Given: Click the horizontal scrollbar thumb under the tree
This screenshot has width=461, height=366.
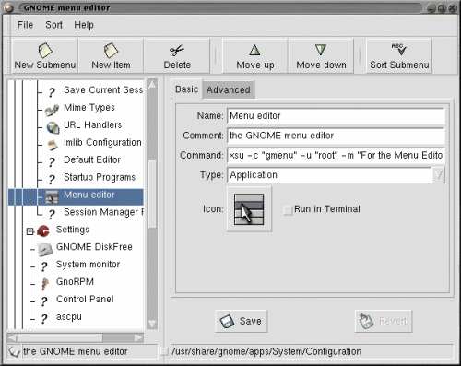Looking at the screenshot, I should coord(60,338).
